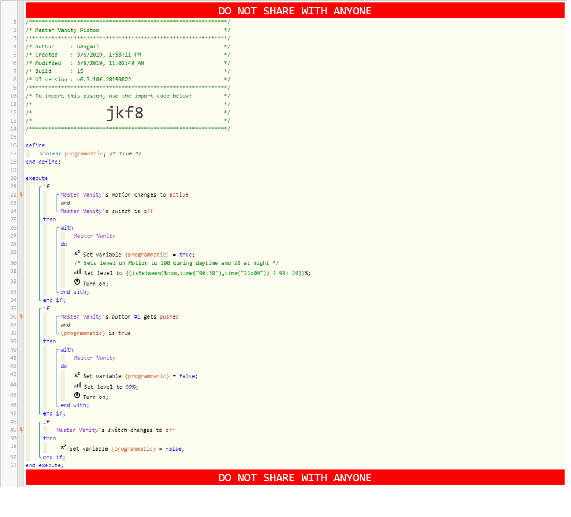Click the lightning bolt icon beside switch changes to off

tap(21, 430)
